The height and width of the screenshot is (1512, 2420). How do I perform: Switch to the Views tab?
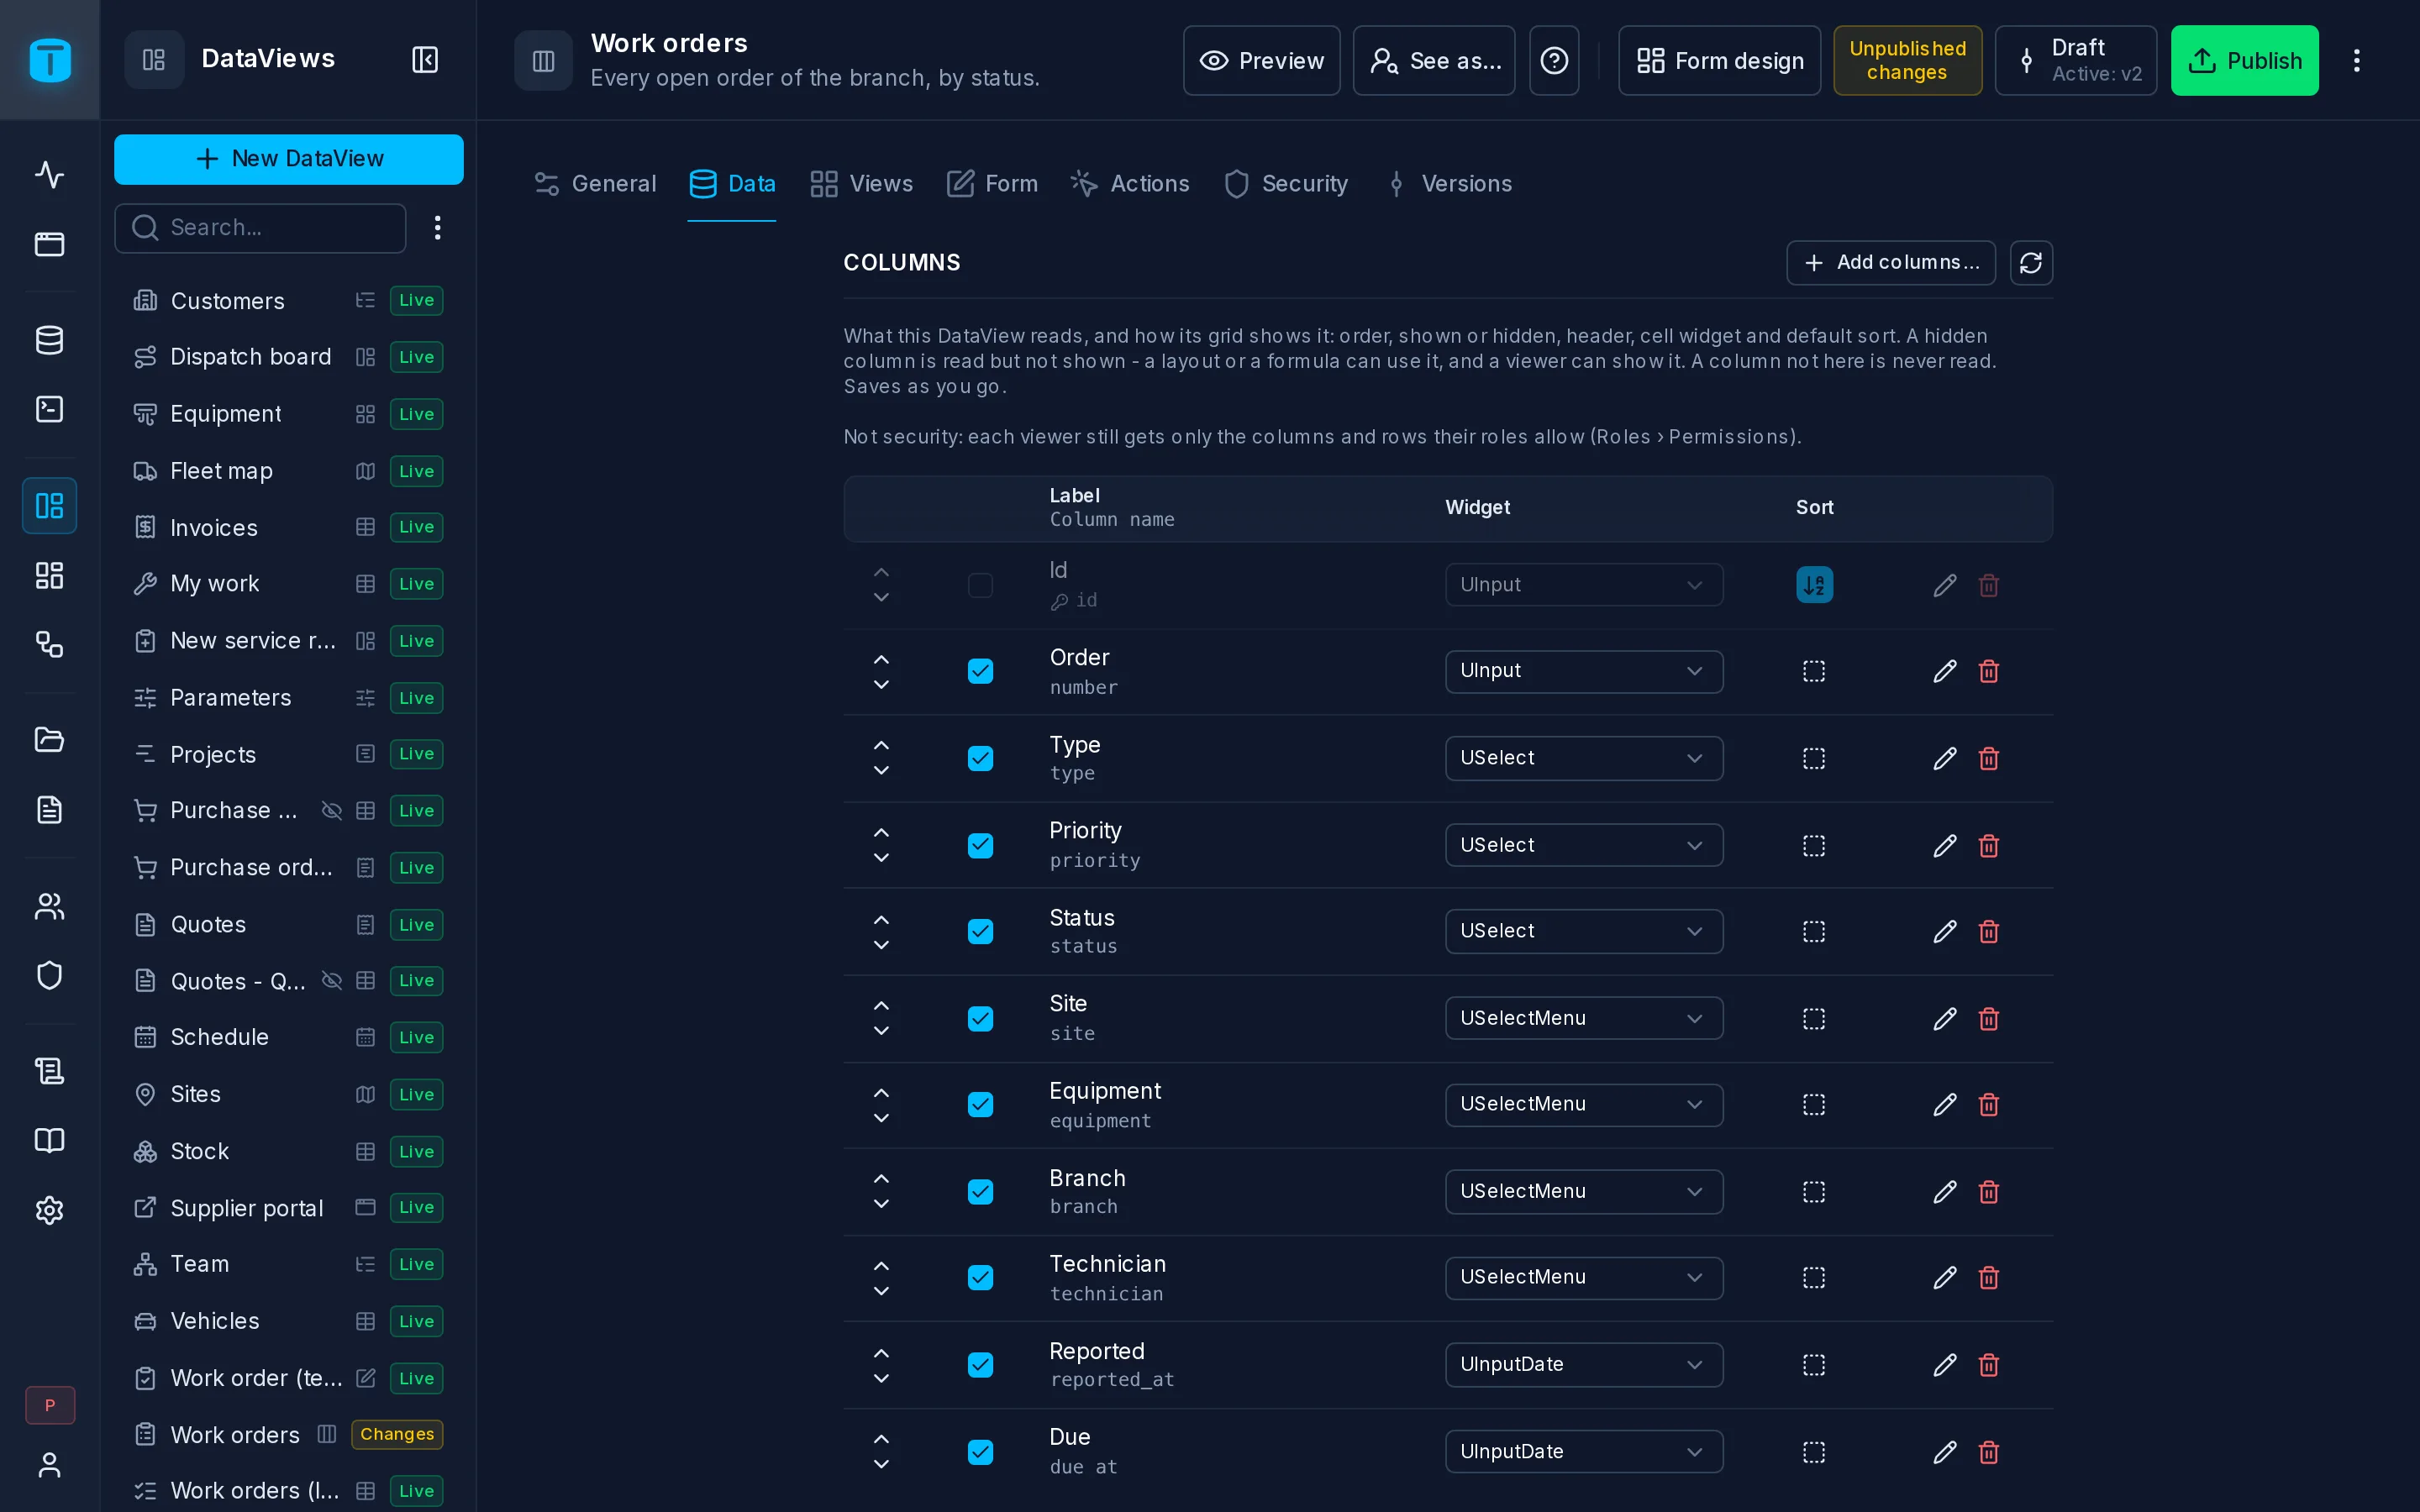click(861, 184)
